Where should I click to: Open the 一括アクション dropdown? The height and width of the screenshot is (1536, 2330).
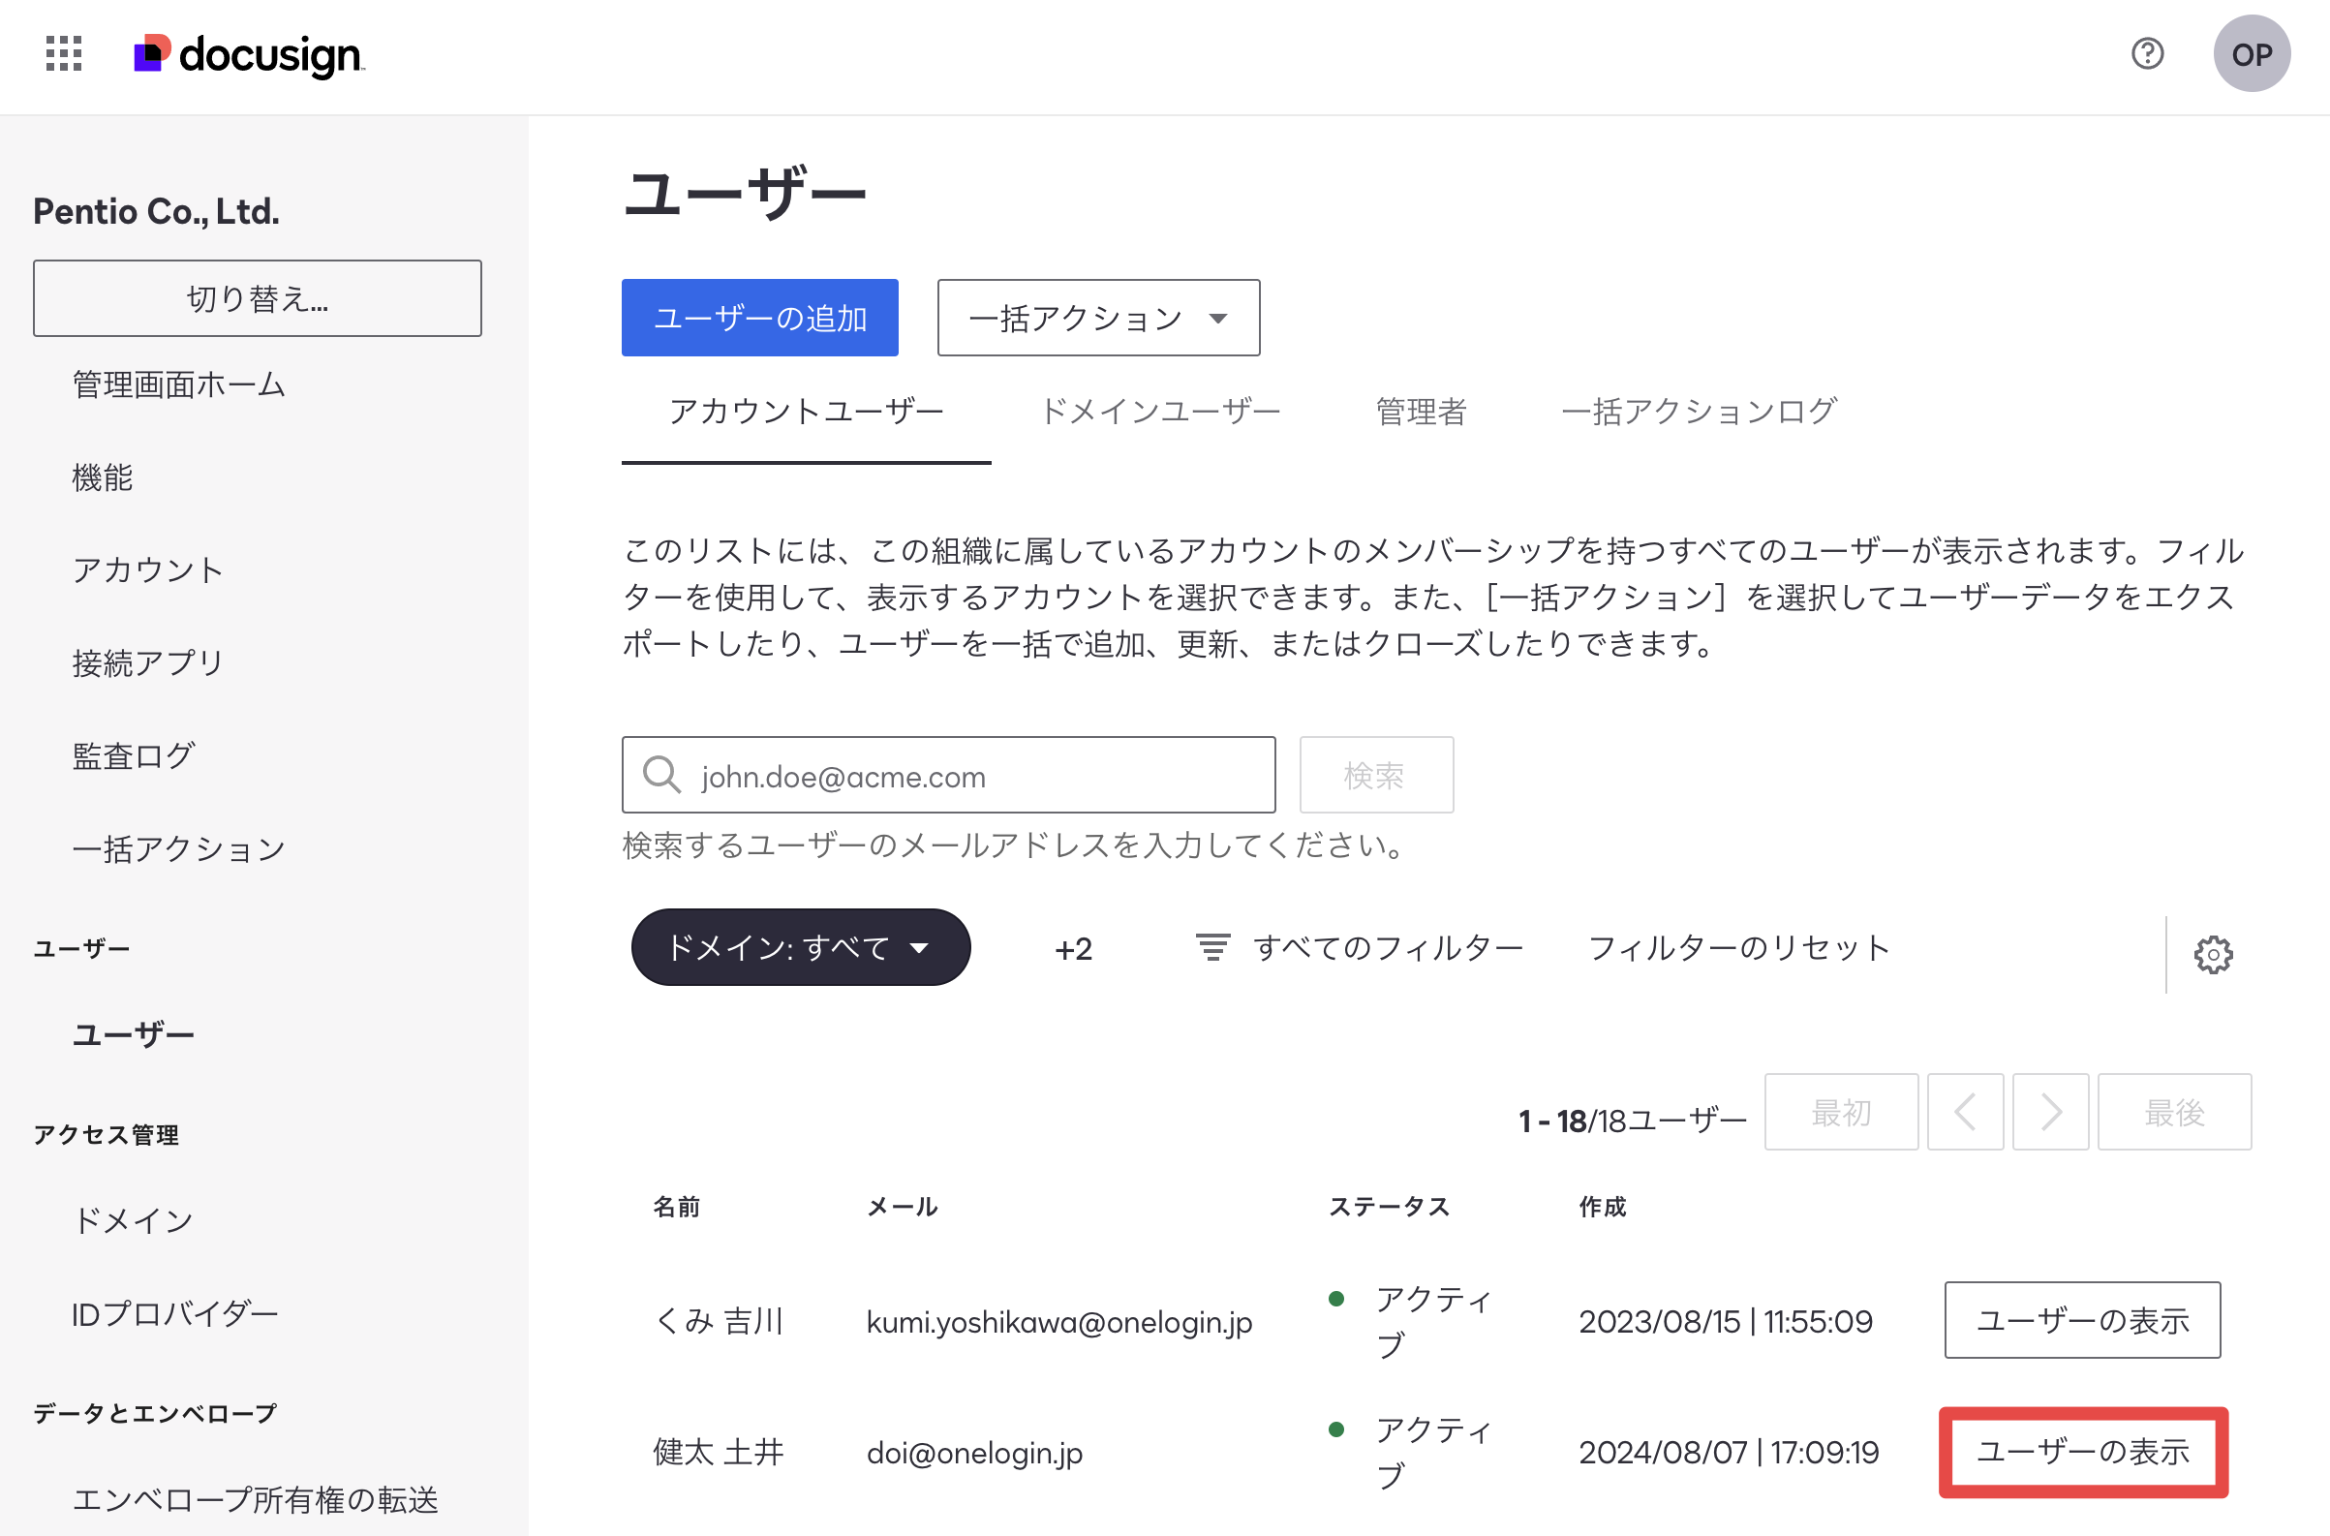(x=1098, y=318)
